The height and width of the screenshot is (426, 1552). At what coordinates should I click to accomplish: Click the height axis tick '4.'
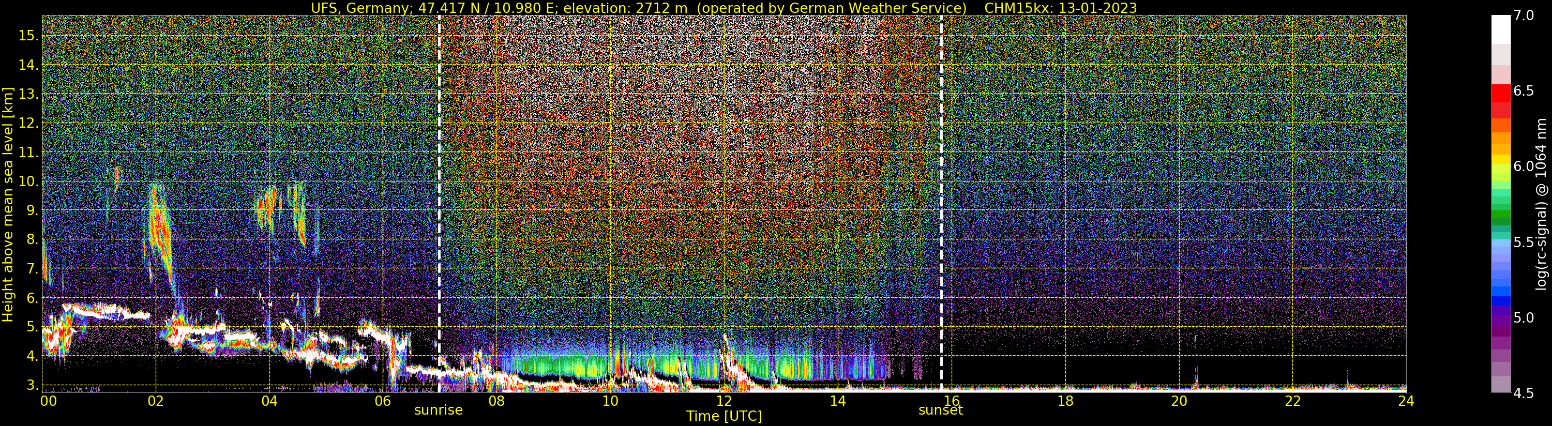(x=32, y=356)
